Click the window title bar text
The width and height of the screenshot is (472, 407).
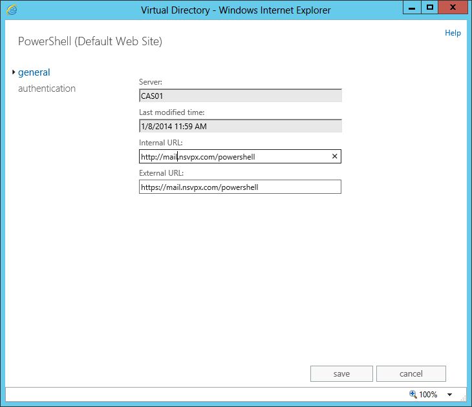[236, 10]
